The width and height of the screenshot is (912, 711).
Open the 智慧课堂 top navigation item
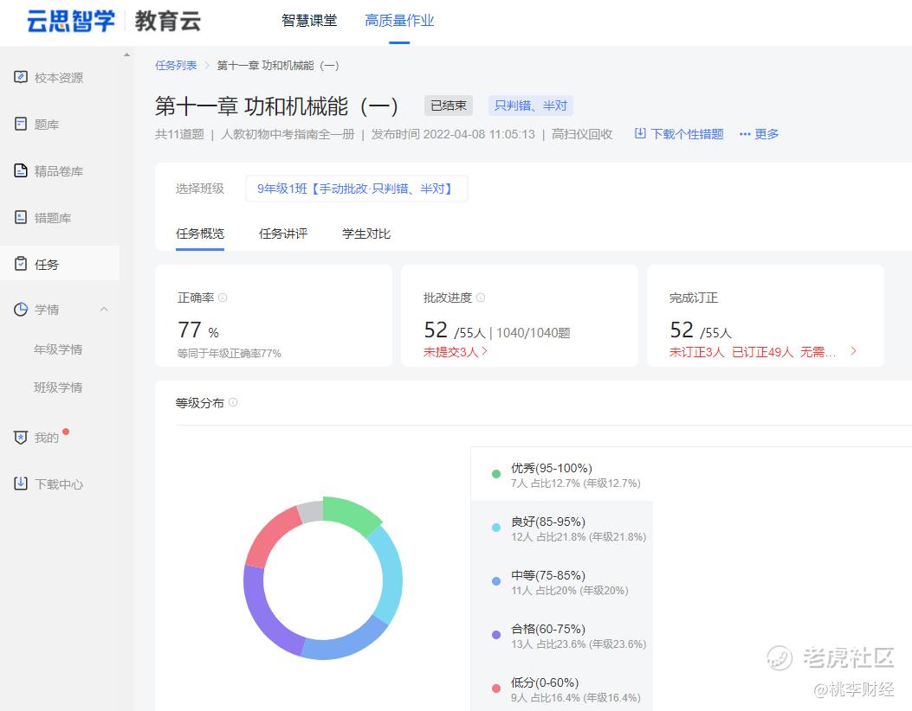tap(309, 21)
